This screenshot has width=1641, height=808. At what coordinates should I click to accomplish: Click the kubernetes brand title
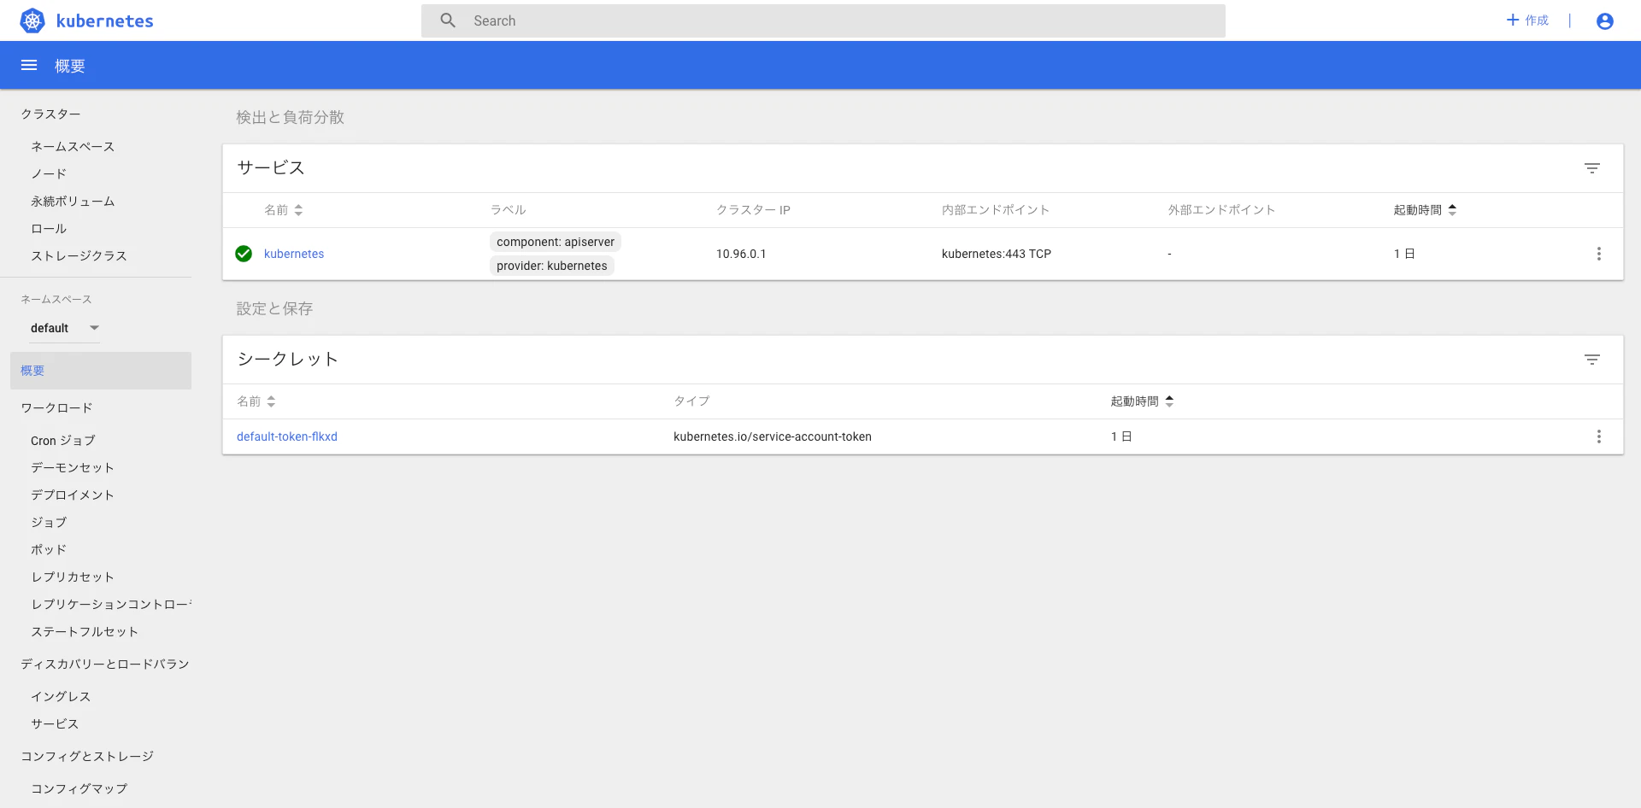click(x=104, y=21)
